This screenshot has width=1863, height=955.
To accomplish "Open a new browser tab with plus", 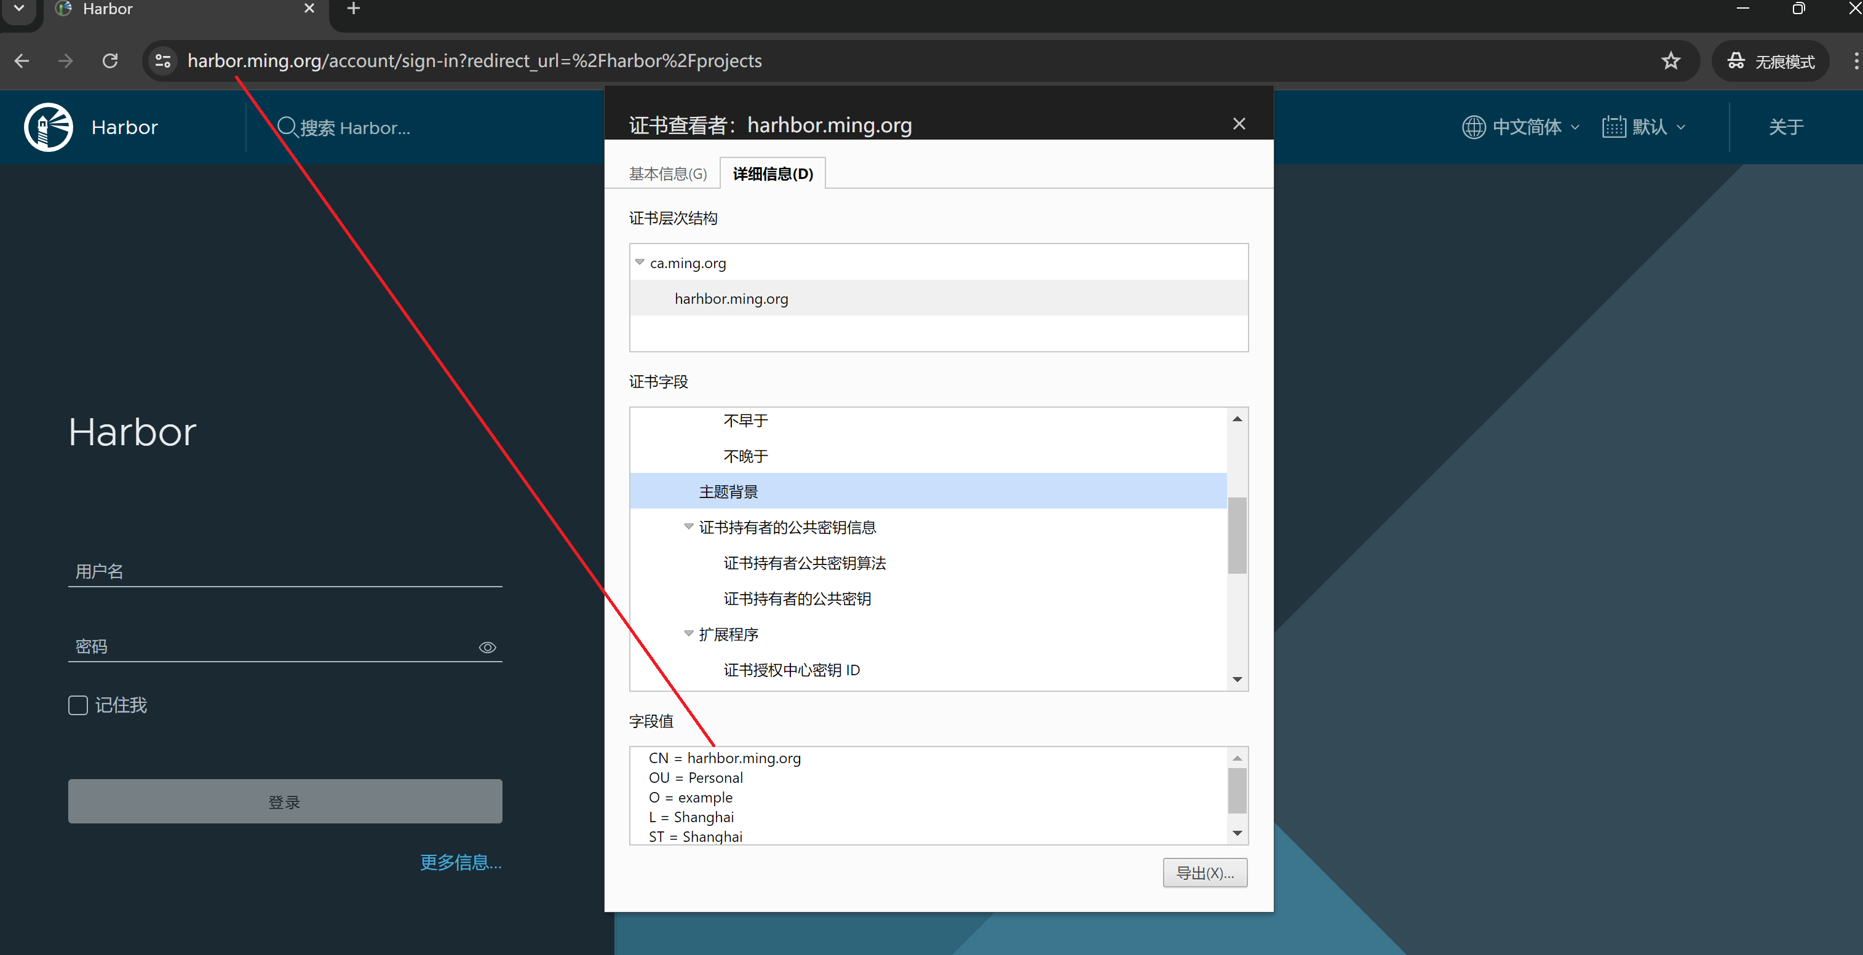I will (353, 9).
